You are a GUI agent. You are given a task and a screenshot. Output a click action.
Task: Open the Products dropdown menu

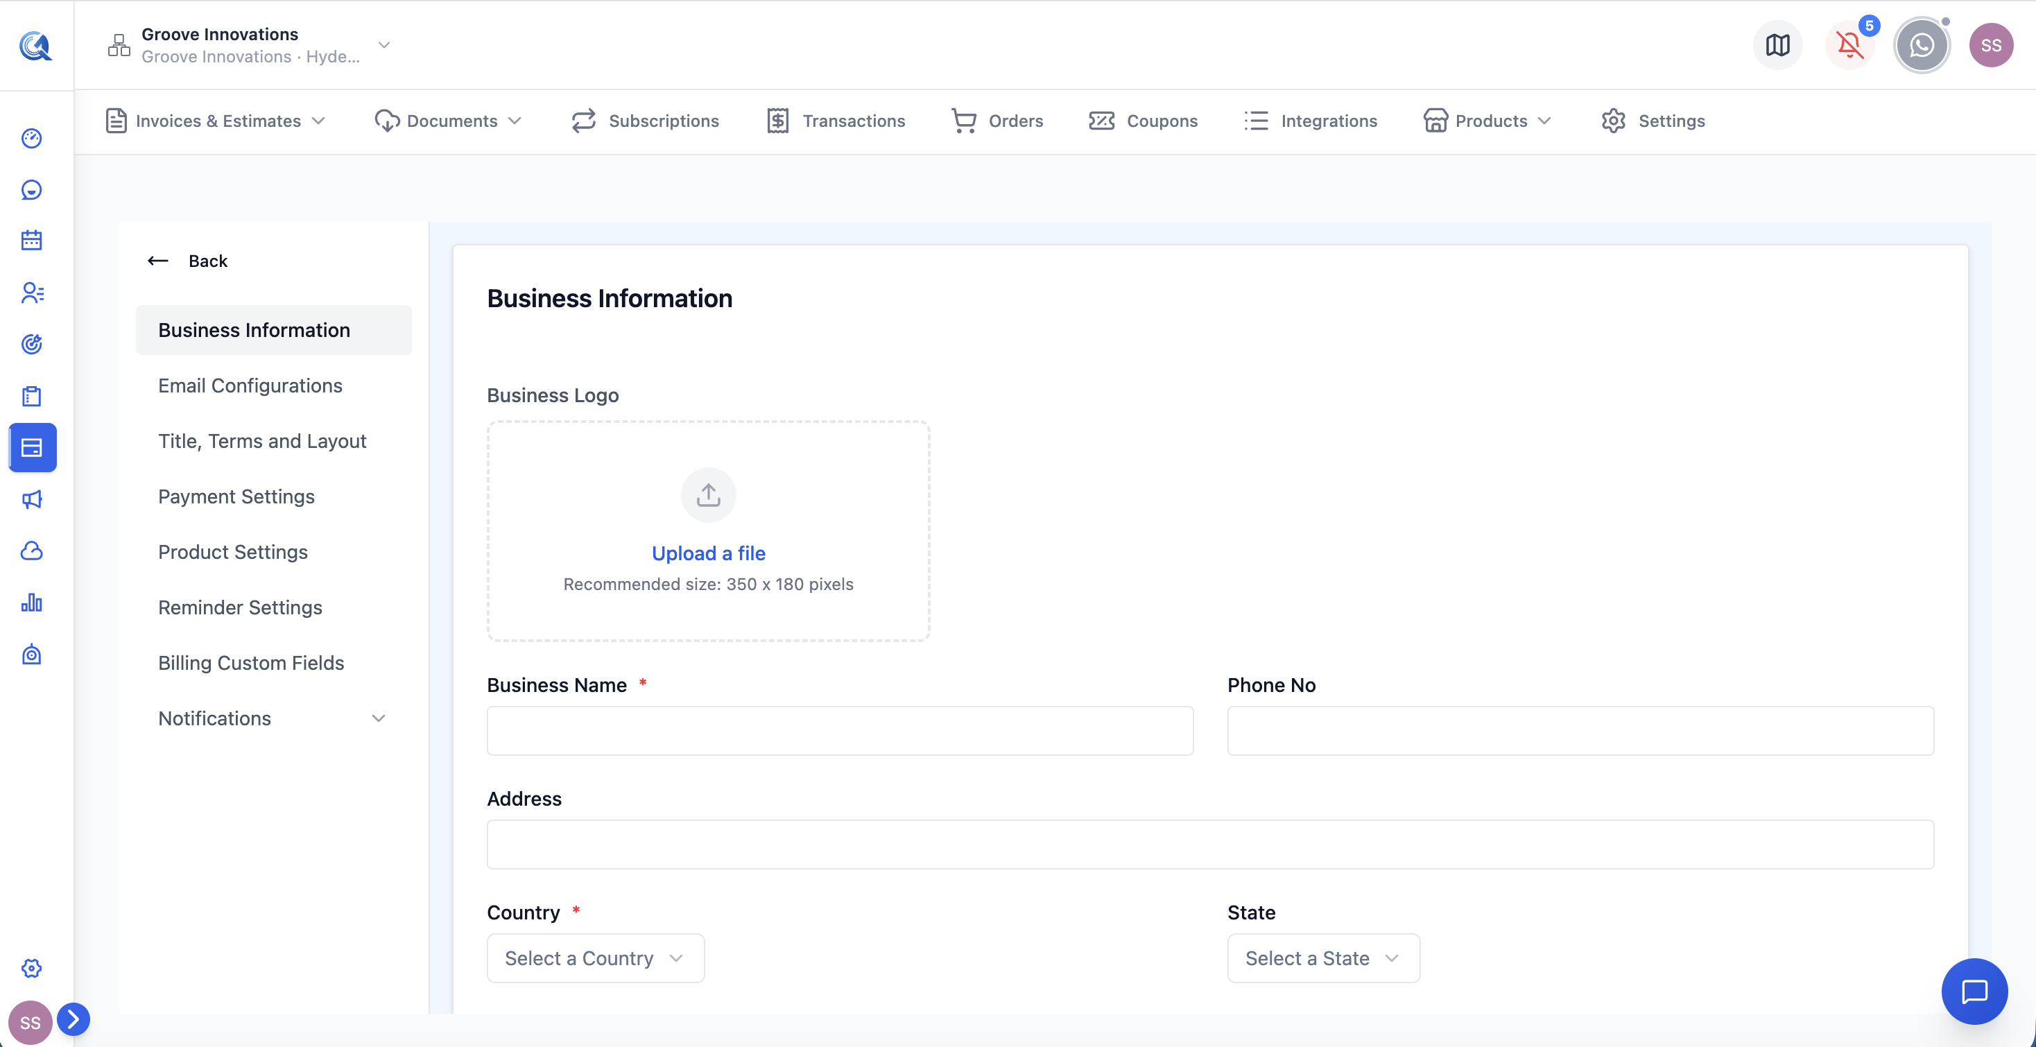pos(1488,121)
